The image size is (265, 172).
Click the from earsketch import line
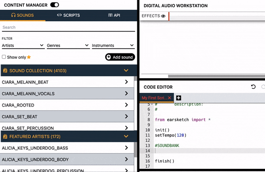point(183,120)
